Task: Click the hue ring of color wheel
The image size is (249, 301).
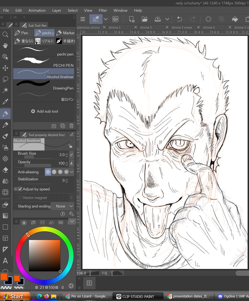Action: pyautogui.click(x=44, y=229)
